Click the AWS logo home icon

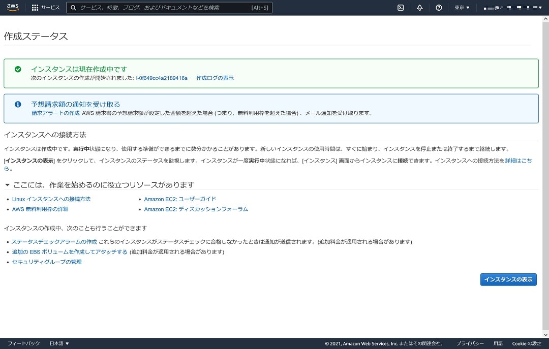(13, 7)
